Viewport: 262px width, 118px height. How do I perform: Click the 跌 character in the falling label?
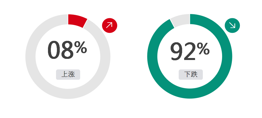[x=194, y=74]
